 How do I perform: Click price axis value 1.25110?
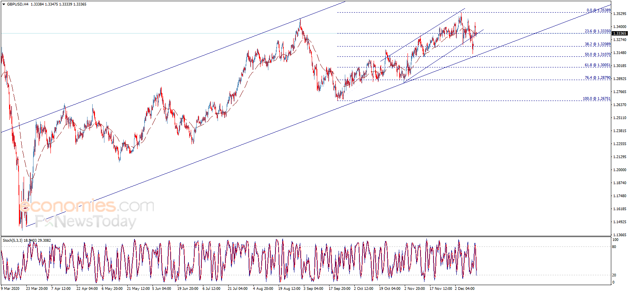coord(620,118)
